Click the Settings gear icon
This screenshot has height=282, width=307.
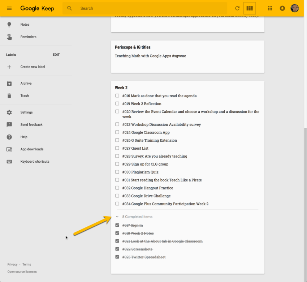[x=9, y=112]
